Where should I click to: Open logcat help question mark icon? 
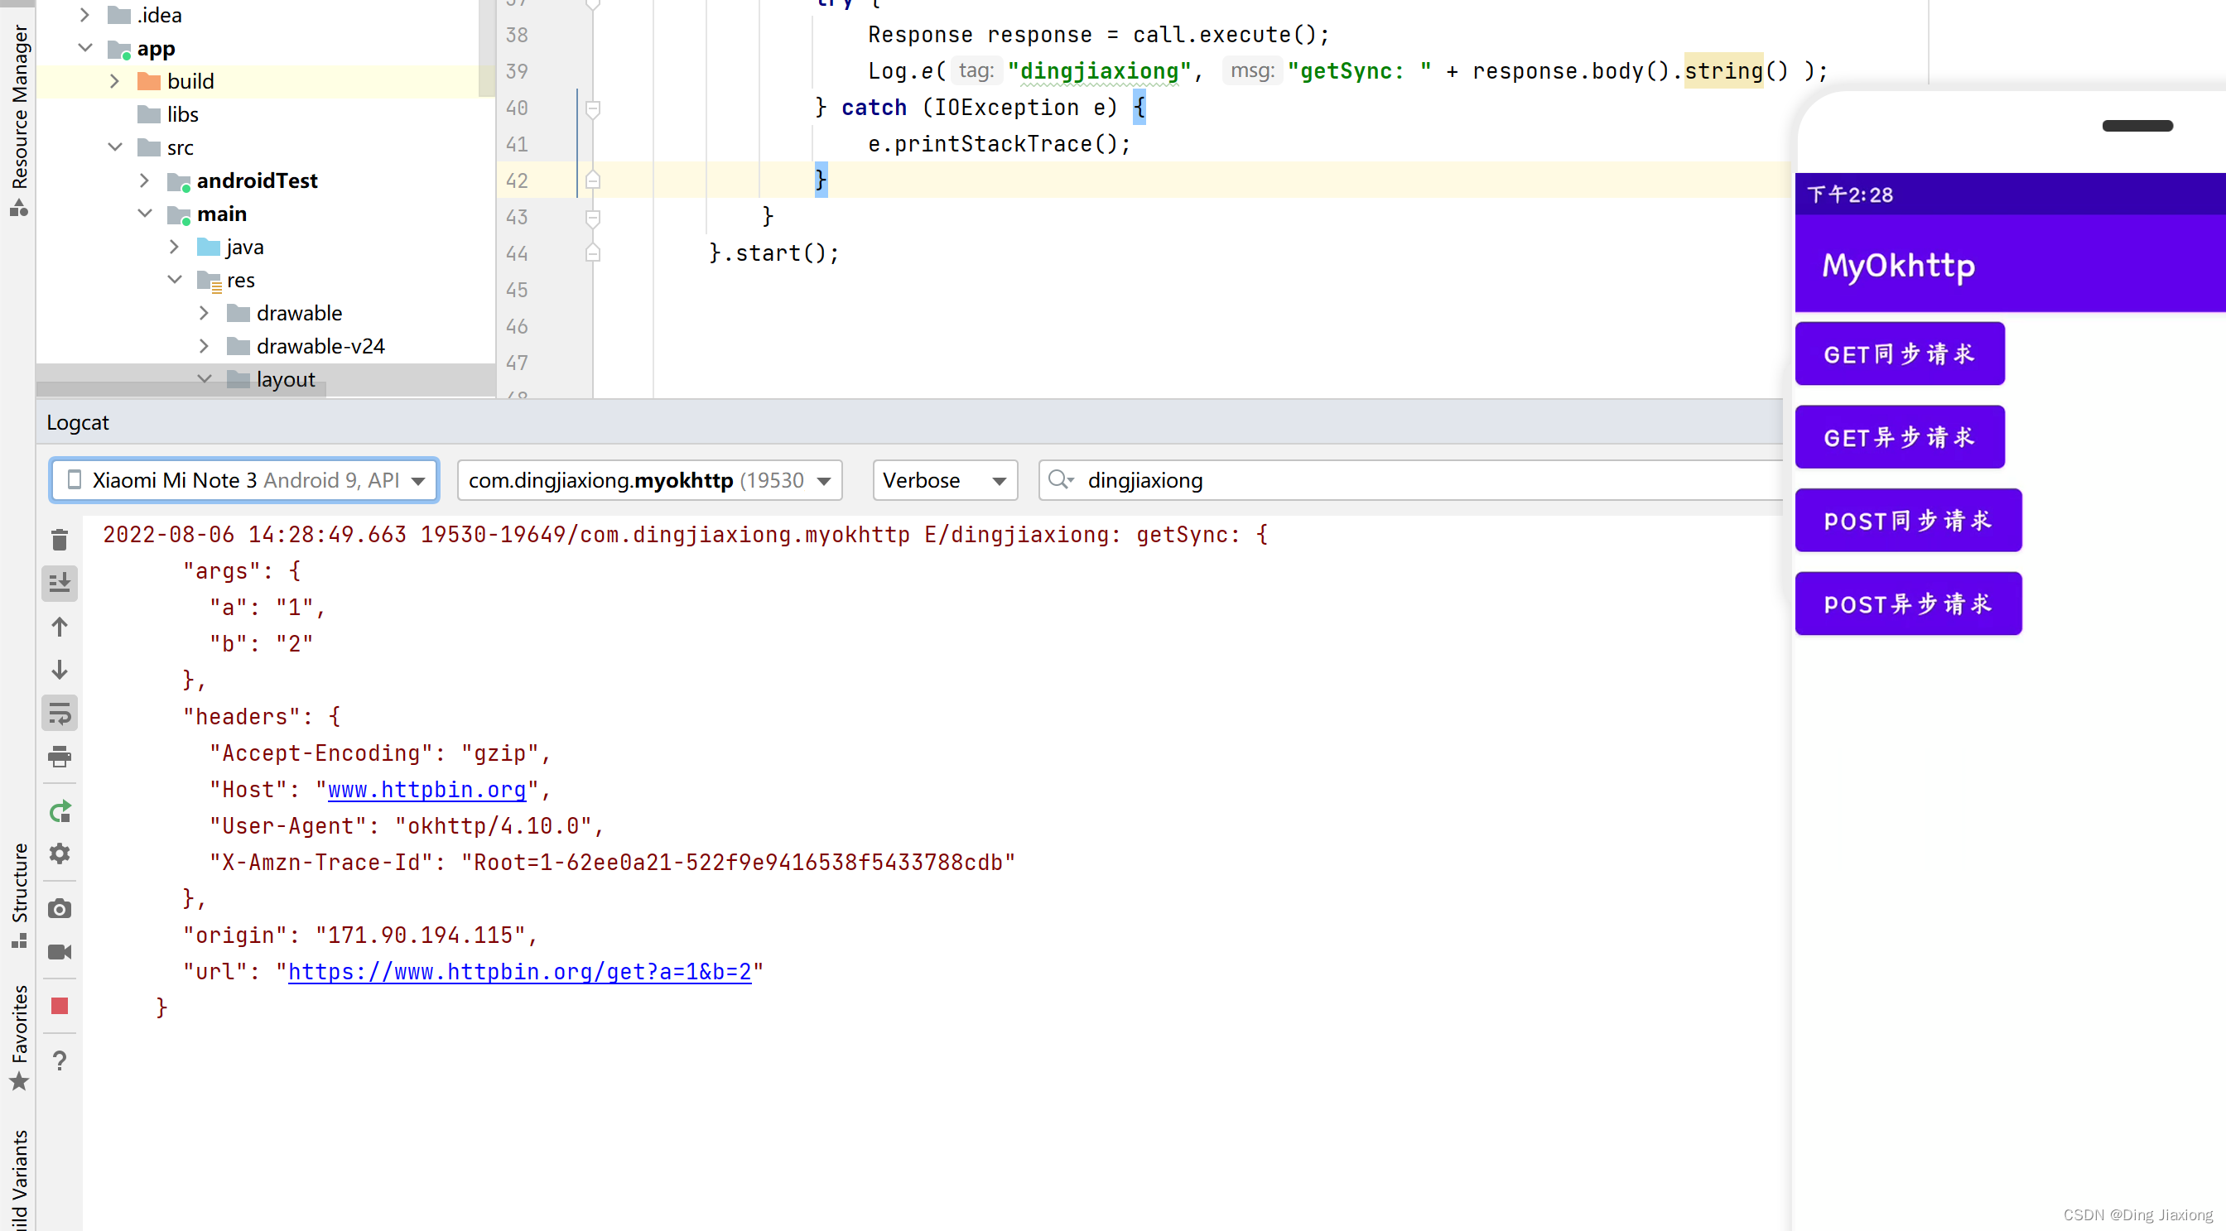pyautogui.click(x=60, y=1060)
